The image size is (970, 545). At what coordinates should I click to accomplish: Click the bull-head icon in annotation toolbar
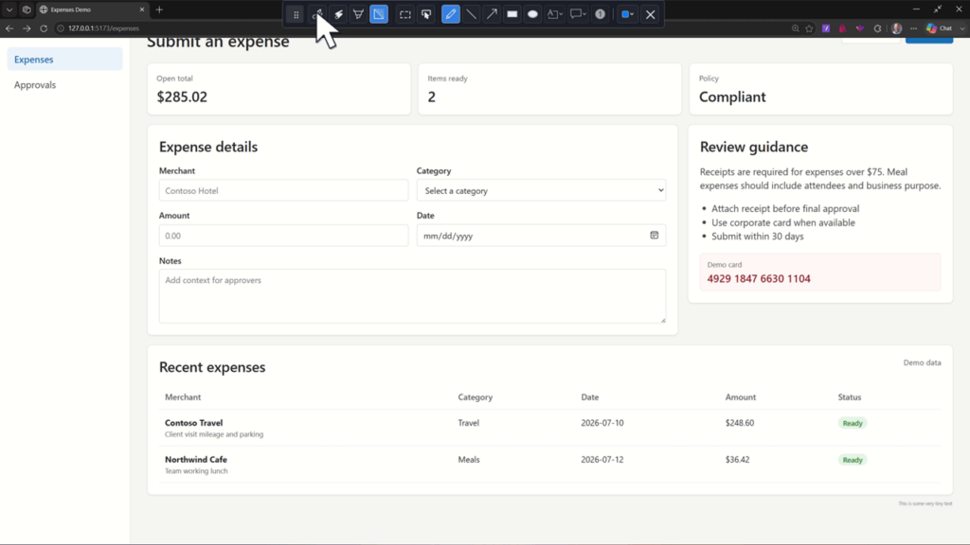pyautogui.click(x=358, y=14)
